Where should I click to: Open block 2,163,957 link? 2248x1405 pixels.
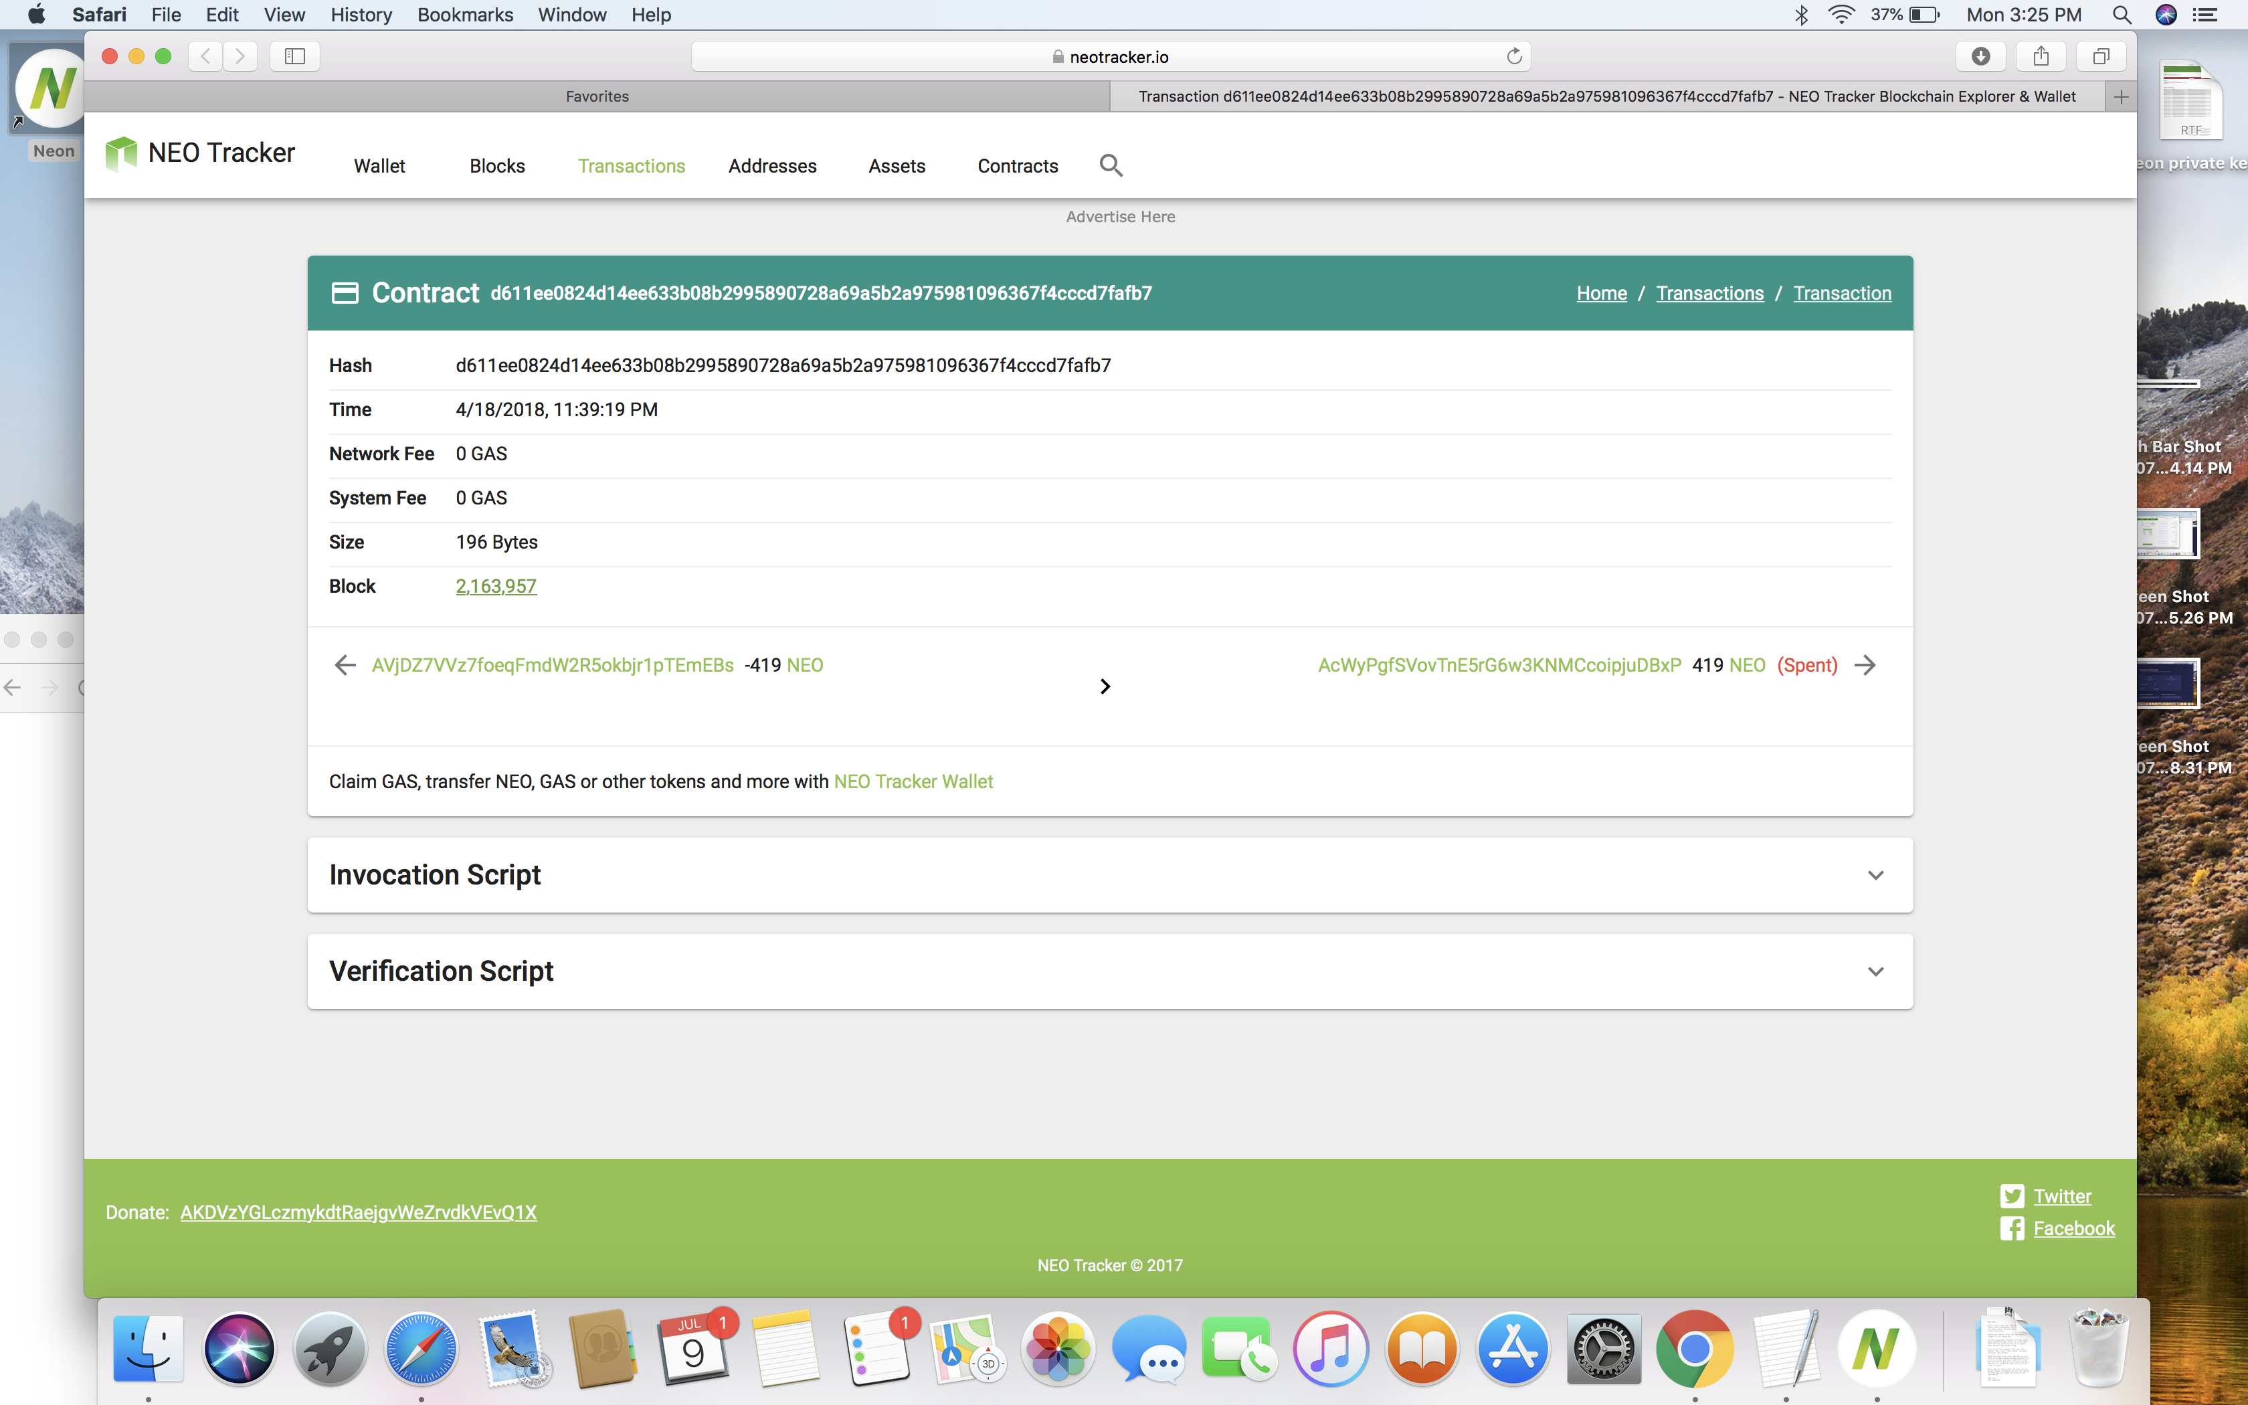(496, 586)
